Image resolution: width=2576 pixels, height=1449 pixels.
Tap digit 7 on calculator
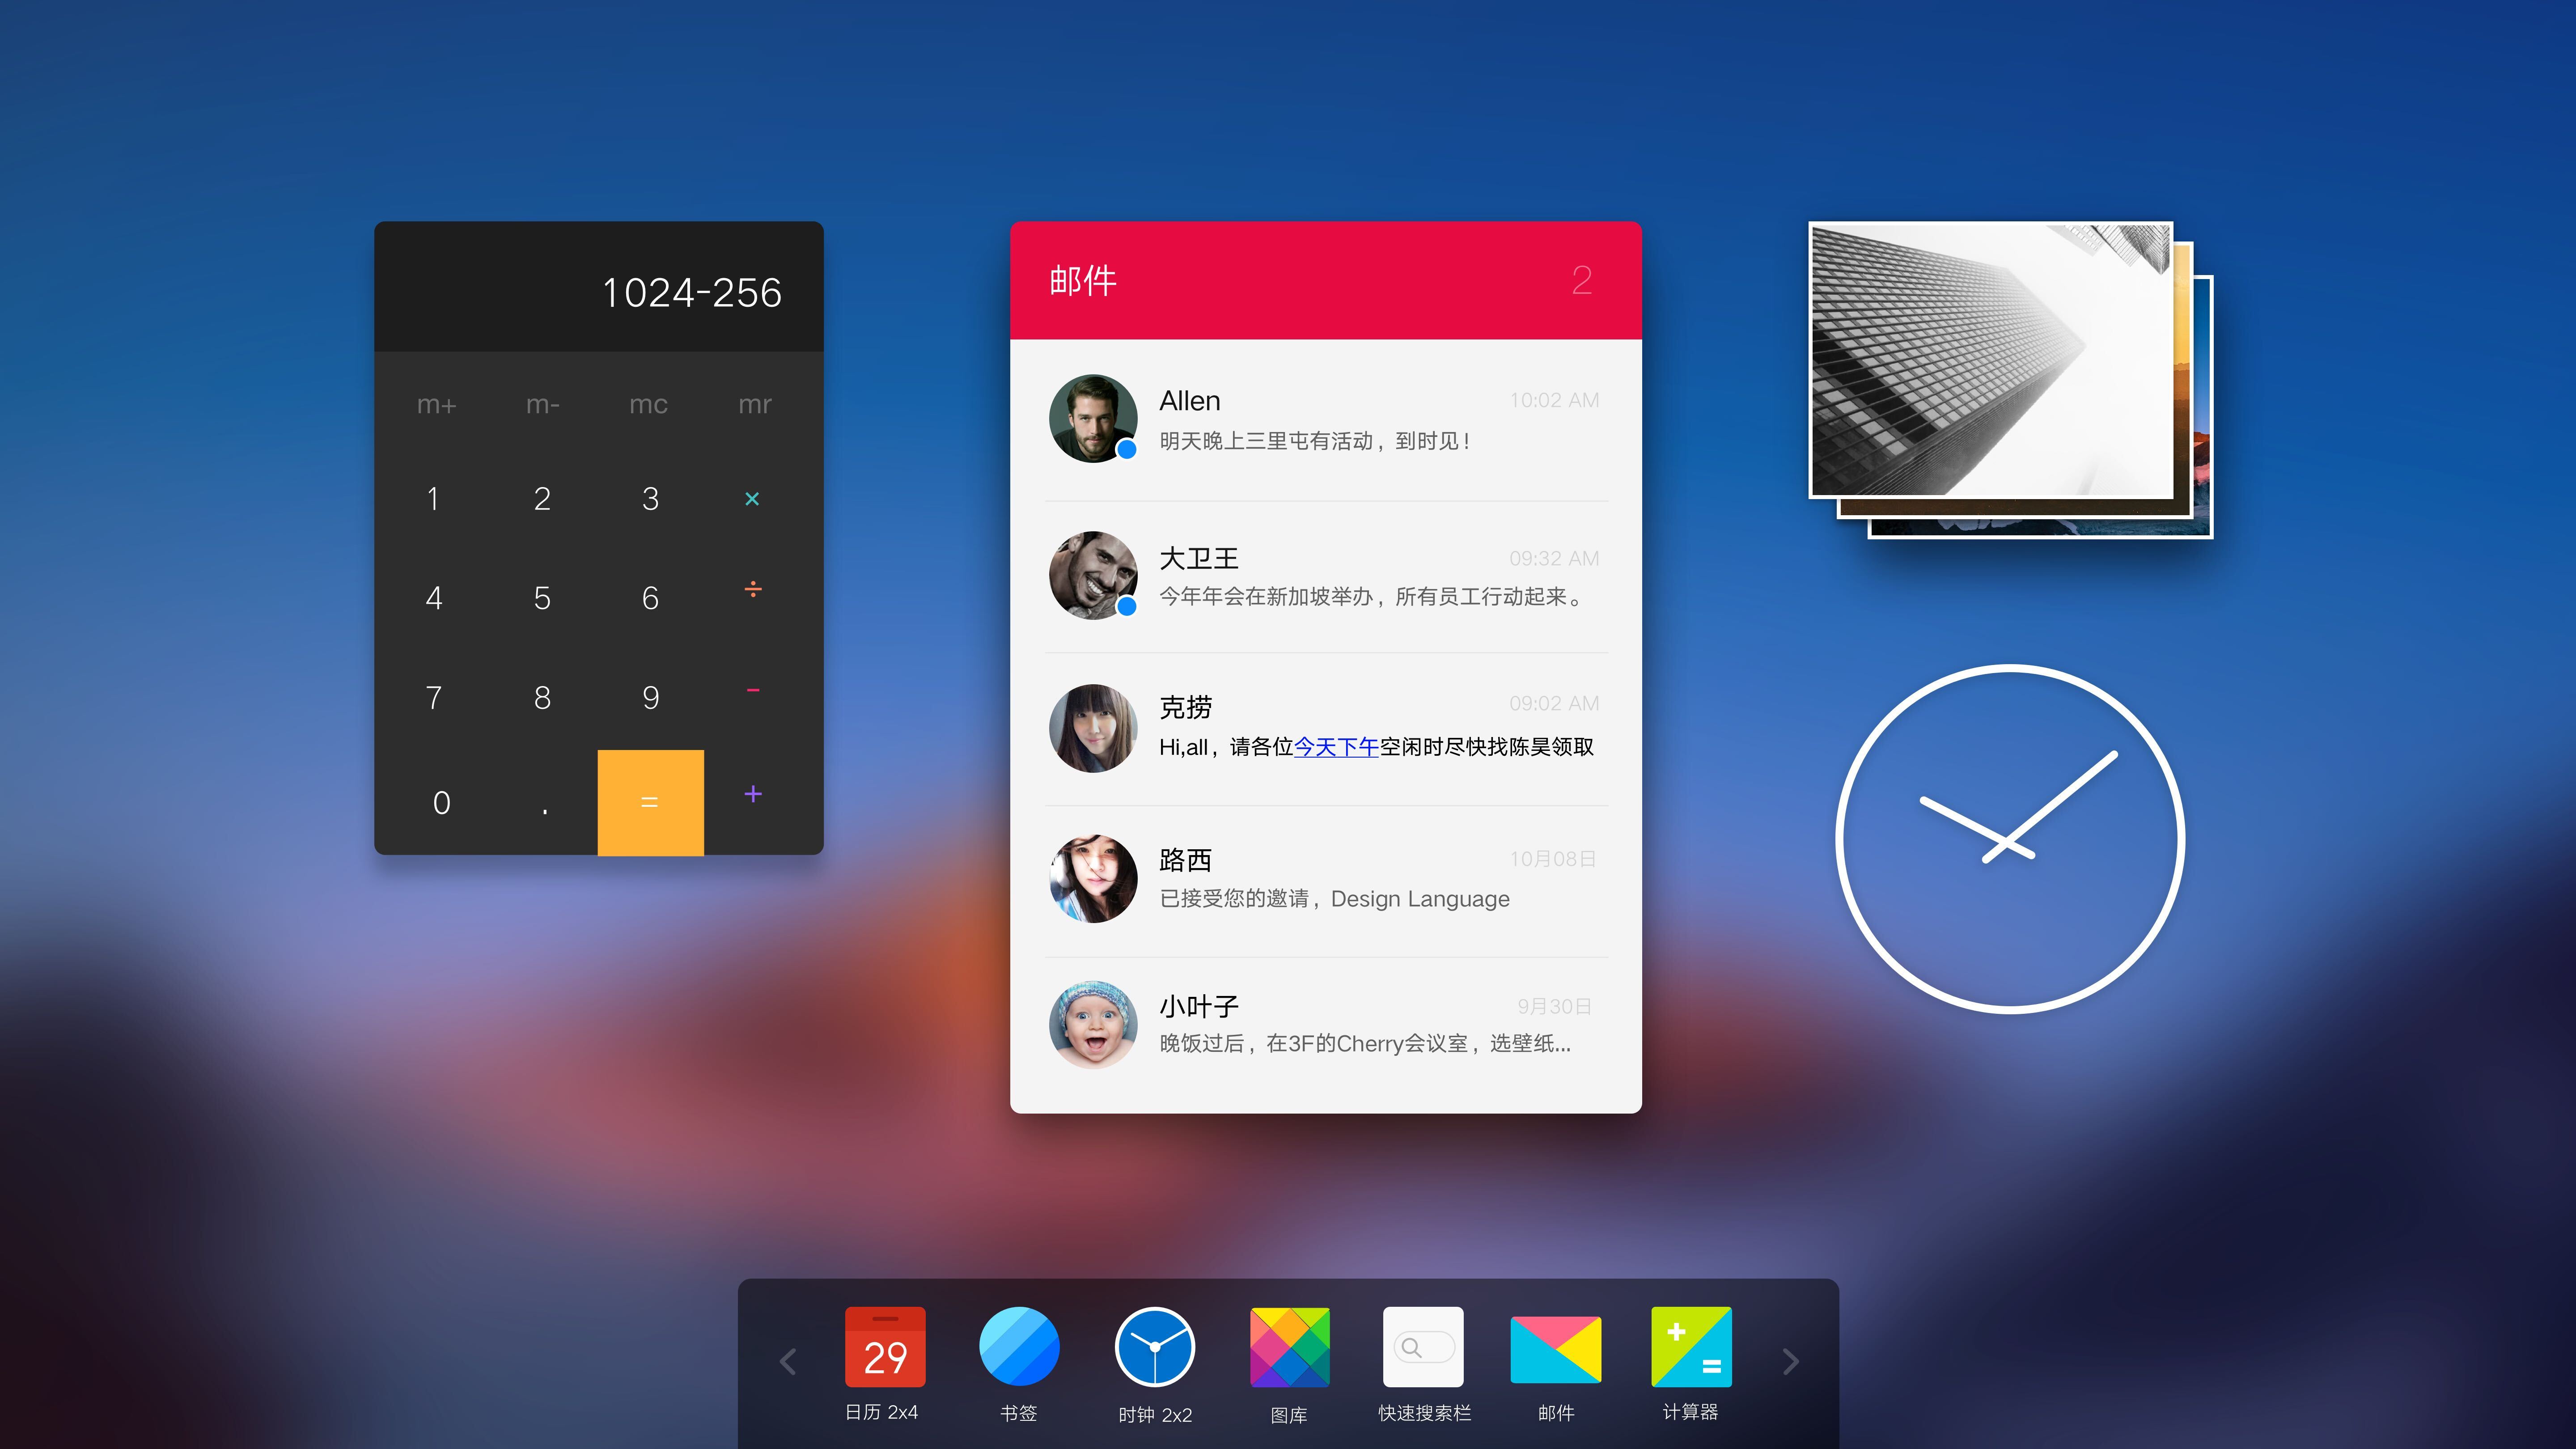[433, 697]
